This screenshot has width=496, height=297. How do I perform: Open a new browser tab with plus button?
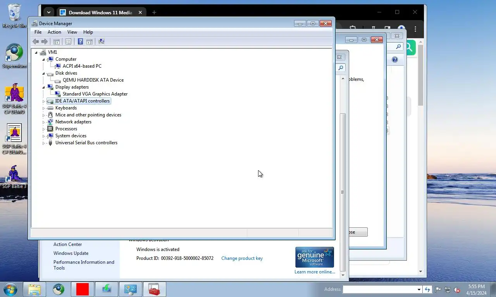(154, 12)
